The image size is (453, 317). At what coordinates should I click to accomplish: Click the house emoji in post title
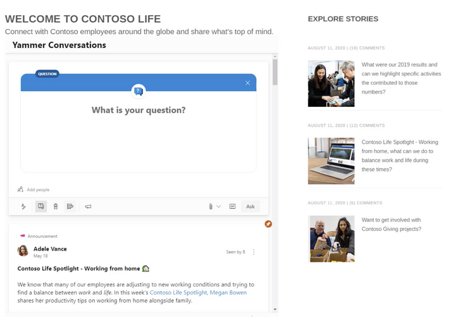146,268
